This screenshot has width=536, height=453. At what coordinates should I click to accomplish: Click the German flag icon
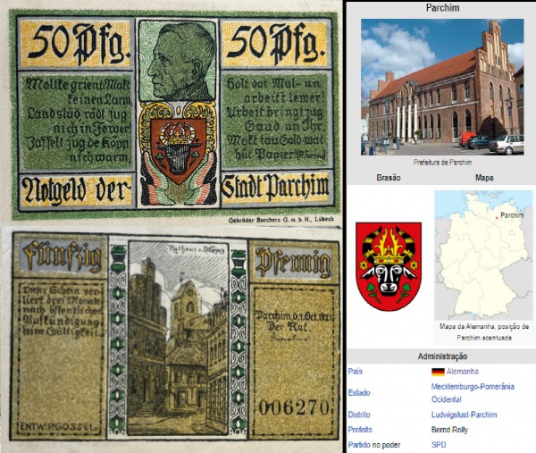(438, 372)
